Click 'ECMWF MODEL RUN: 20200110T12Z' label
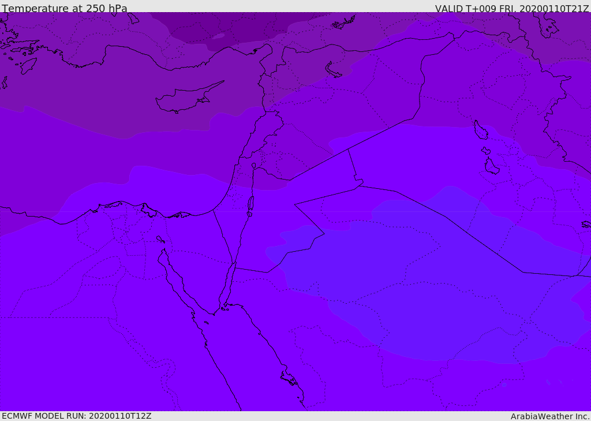 pos(77,416)
